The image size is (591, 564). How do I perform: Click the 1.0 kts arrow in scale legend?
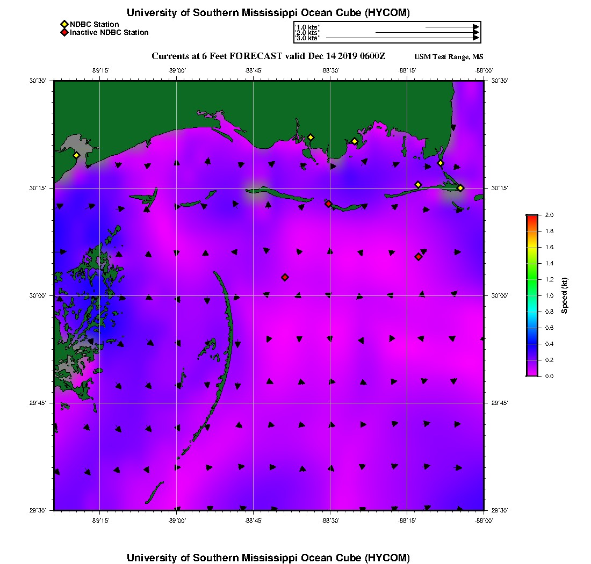tap(452, 27)
